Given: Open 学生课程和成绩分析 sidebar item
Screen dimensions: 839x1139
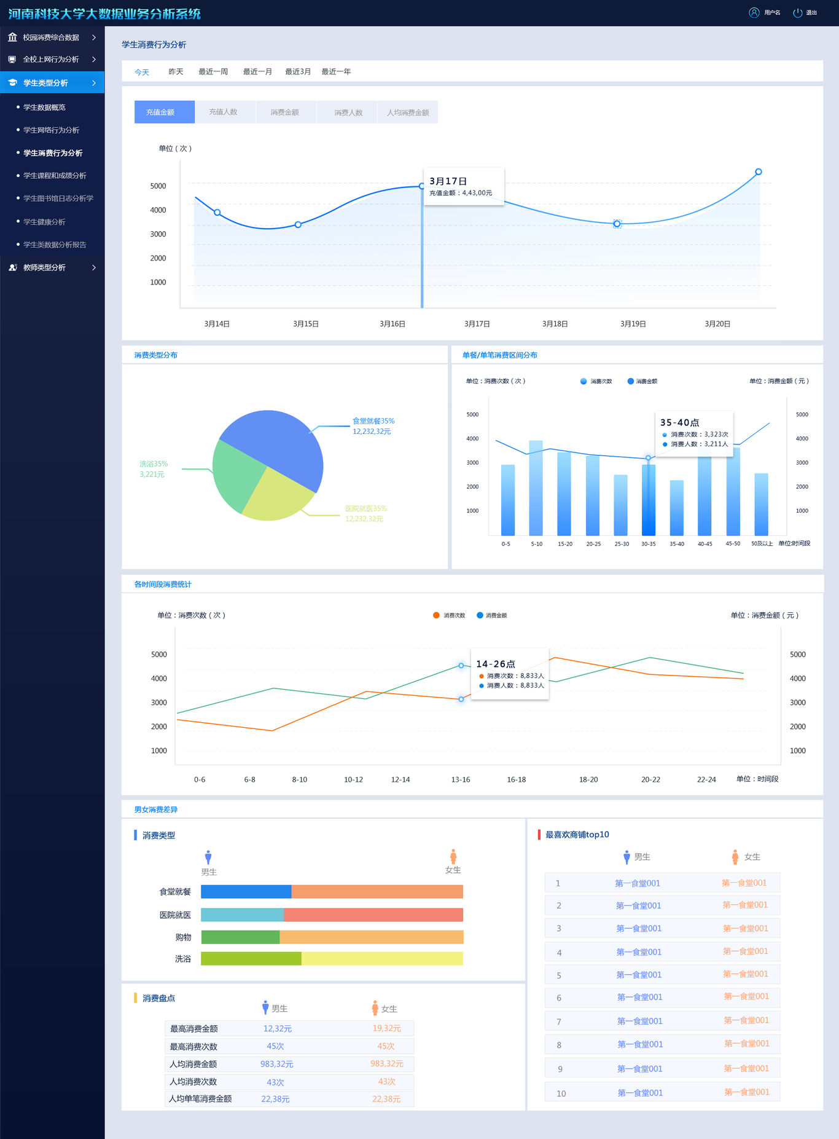Looking at the screenshot, I should tap(55, 176).
